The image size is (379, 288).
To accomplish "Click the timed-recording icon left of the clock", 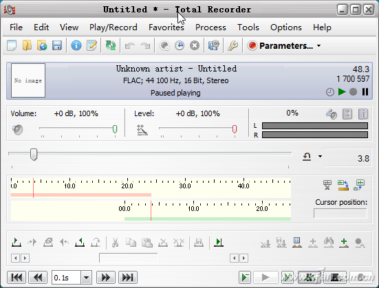I will (164, 45).
